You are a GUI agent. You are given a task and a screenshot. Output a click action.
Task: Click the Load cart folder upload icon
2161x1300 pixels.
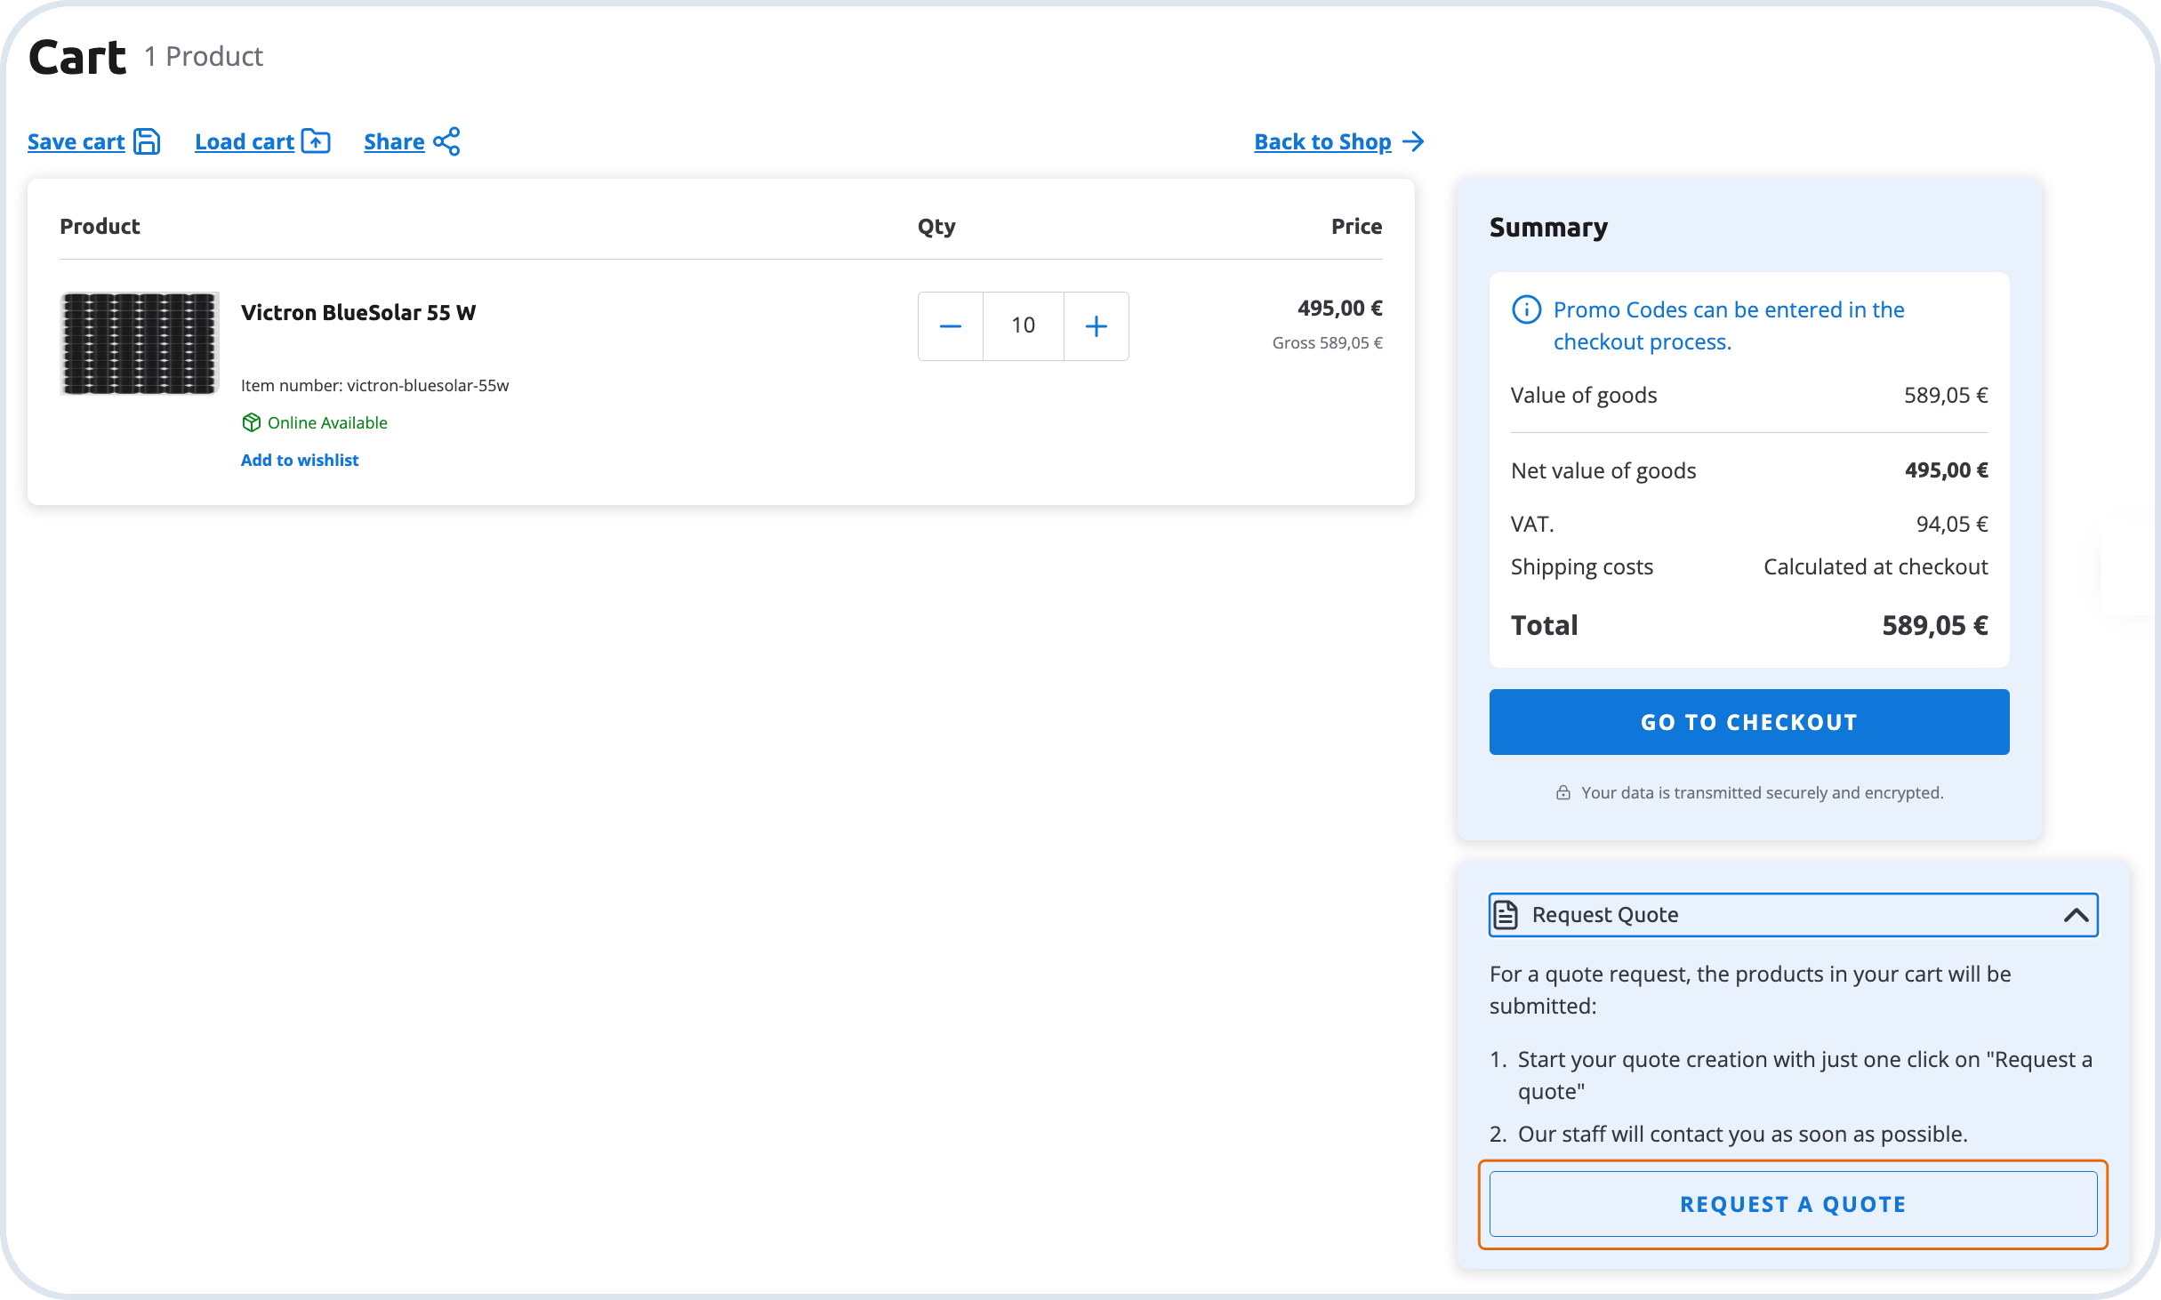point(316,141)
